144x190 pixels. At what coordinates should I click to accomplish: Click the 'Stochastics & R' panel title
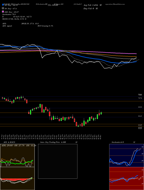(118, 142)
